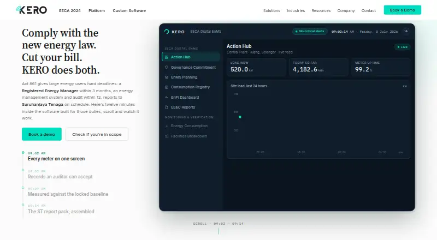Screen dimensions: 437x240
Task: Click Check if you're in scope button
Action: [x=97, y=134]
